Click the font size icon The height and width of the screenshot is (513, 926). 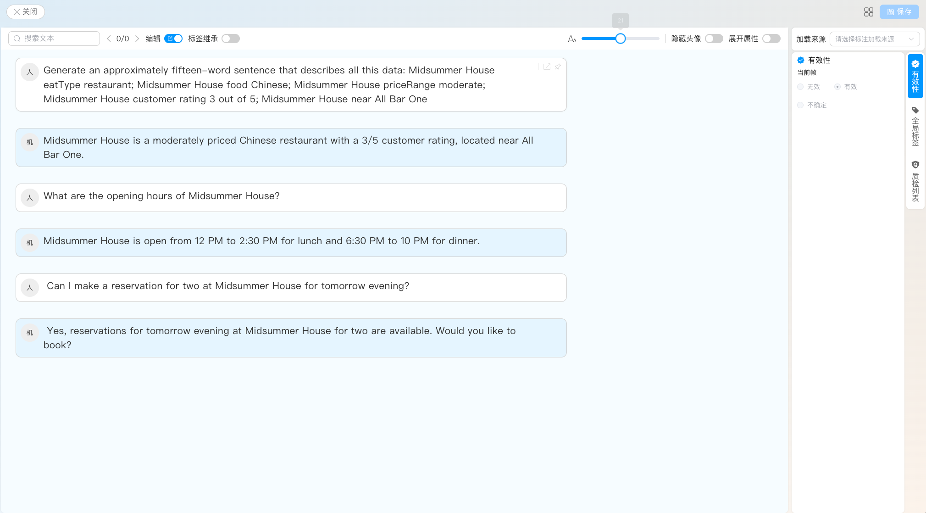tap(572, 39)
